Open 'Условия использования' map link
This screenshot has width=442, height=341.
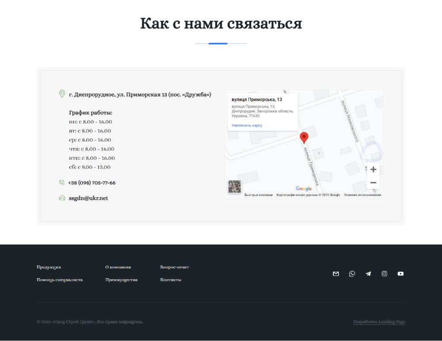click(362, 195)
